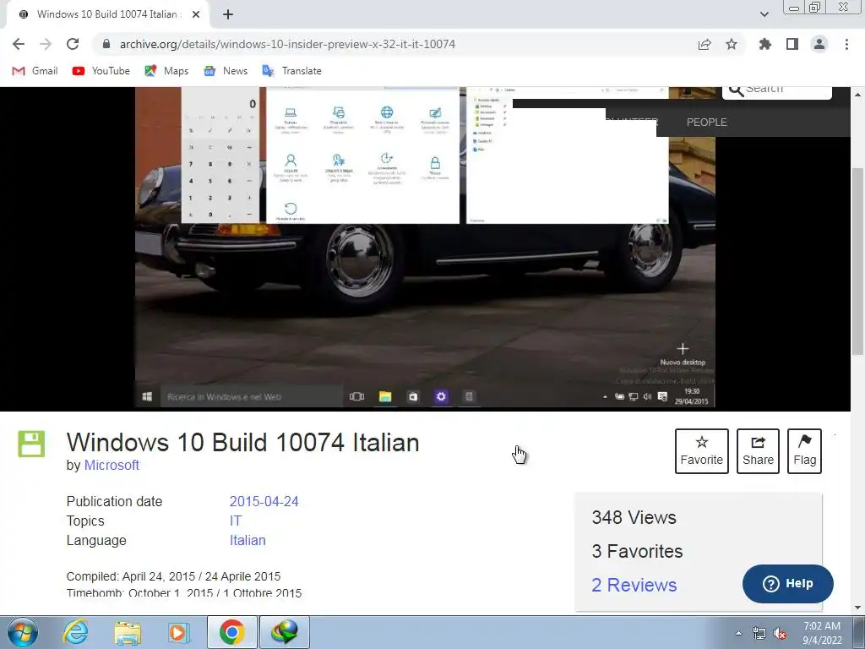
Task: Click the Chrome taskbar icon
Action: coord(231,632)
